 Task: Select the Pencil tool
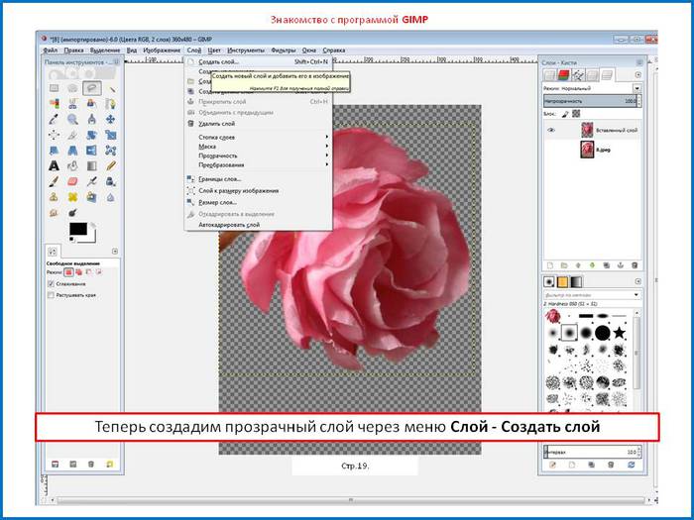[111, 165]
